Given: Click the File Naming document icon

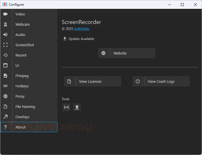Looking at the screenshot, I should [5, 106].
